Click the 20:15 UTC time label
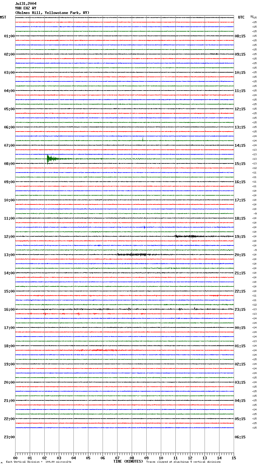 coord(240,255)
